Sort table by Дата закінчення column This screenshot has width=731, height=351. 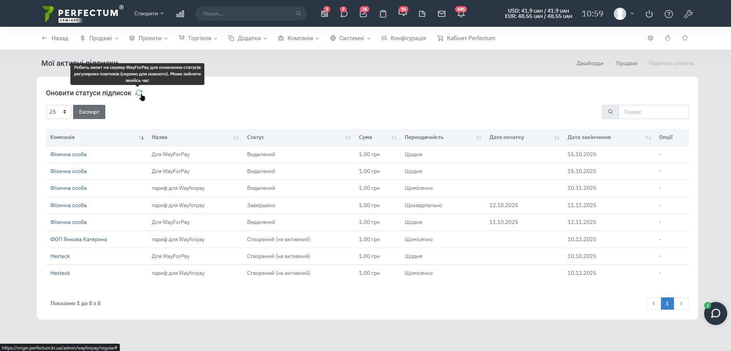coord(648,137)
